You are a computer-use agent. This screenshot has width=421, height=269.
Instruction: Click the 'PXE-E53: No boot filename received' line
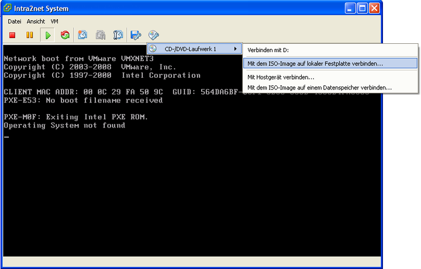coord(83,101)
